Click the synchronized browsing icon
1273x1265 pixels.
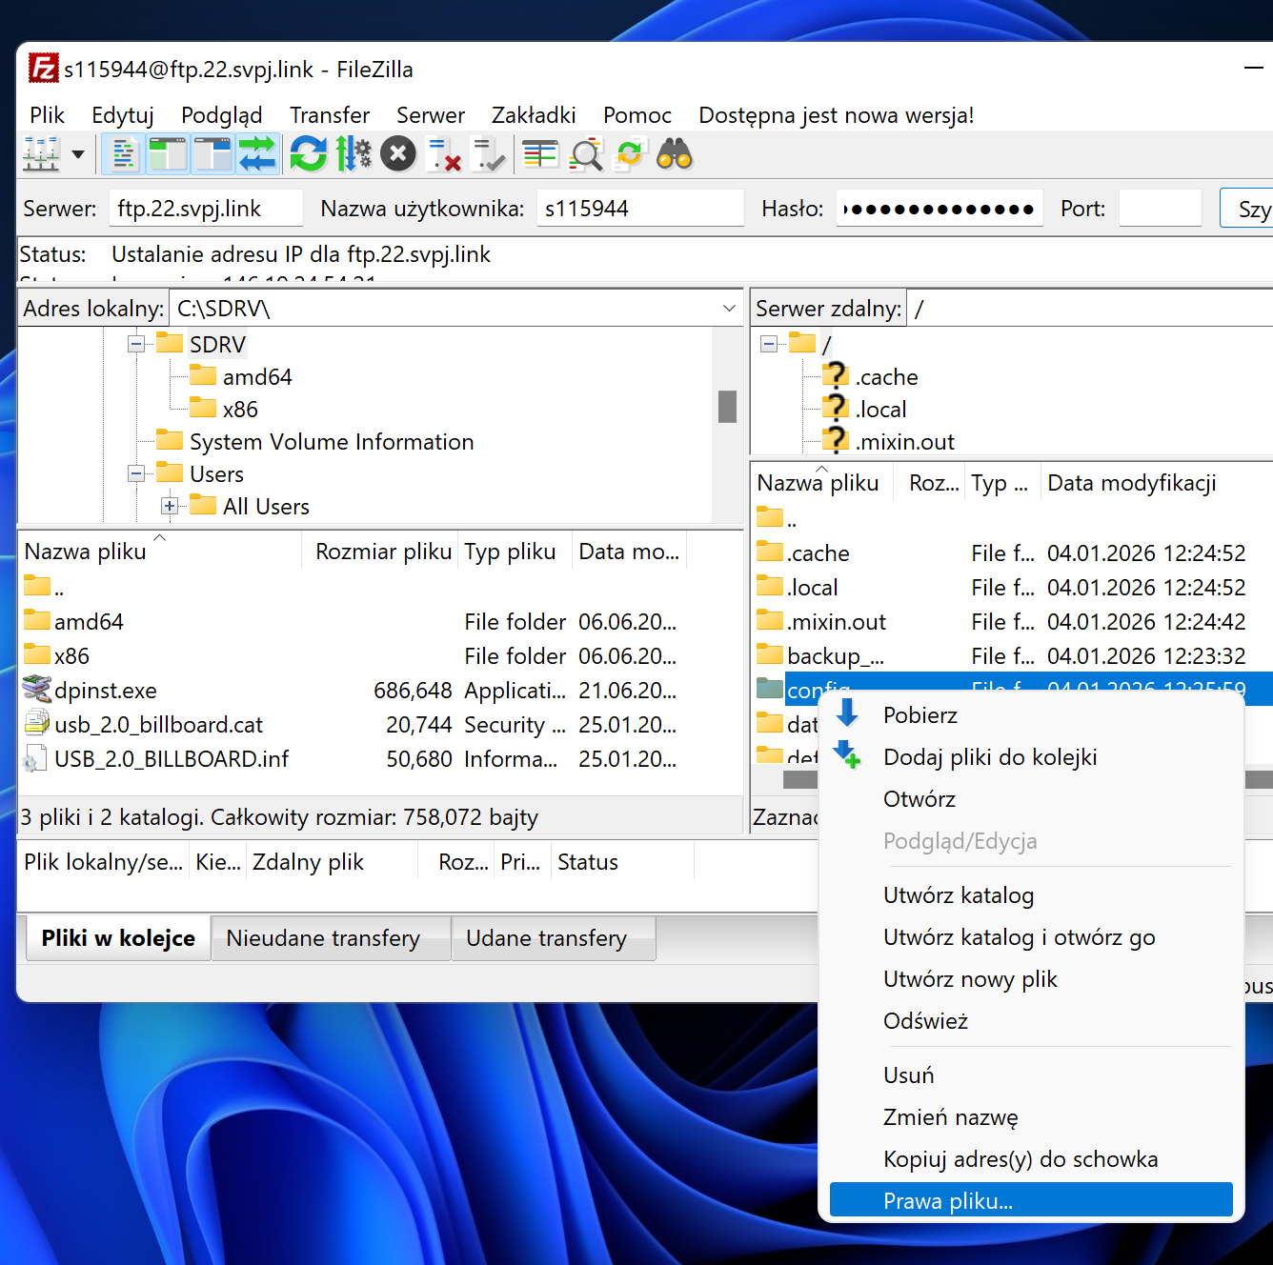point(630,153)
